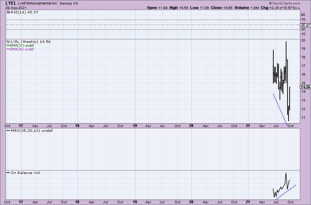The width and height of the screenshot is (311, 205).
Task: Click the EMA(17) undef legend entry
Action: [x=22, y=45]
